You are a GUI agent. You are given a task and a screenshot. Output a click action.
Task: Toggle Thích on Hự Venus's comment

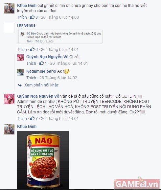click(x=22, y=50)
